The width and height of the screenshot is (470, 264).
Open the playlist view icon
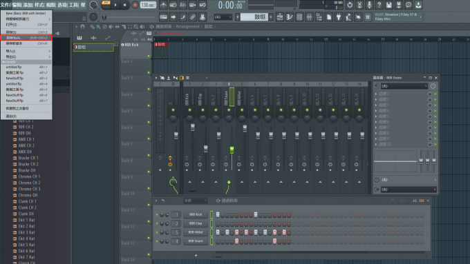(280, 17)
